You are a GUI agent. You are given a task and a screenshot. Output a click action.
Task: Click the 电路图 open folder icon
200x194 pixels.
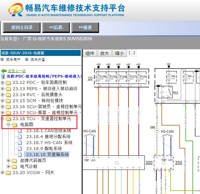(x=15, y=125)
